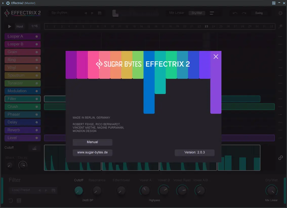Toggle the Crush power dot
The image size is (287, 208).
click(x=37, y=107)
